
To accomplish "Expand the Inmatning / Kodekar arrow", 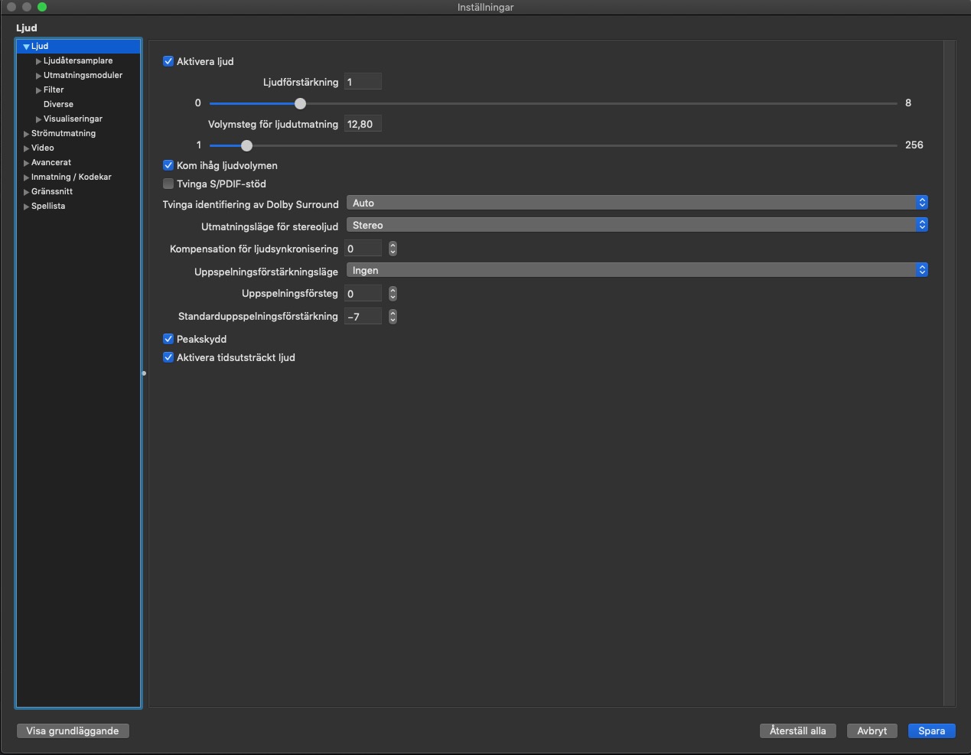I will [26, 177].
